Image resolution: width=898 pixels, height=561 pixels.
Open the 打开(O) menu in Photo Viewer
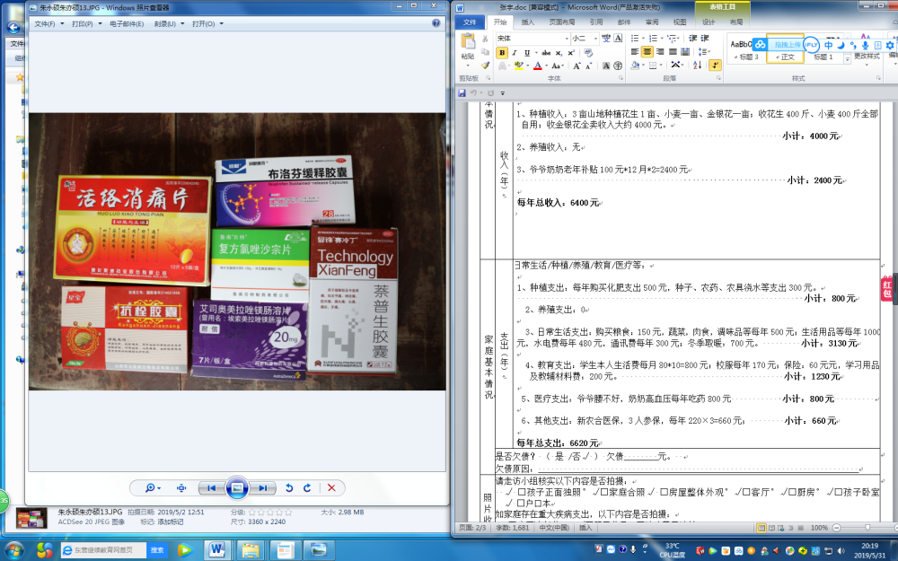click(207, 24)
